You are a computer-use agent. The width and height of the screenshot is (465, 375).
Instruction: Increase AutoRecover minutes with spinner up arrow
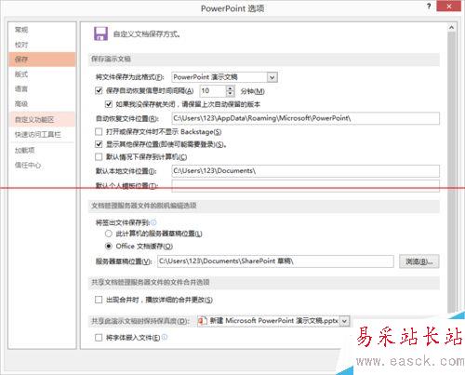tap(230, 88)
